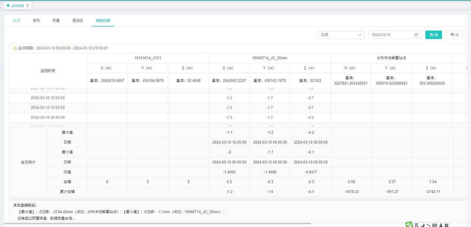471x227 pixels.
Task: Click the 导出 export button
Action: point(454,35)
